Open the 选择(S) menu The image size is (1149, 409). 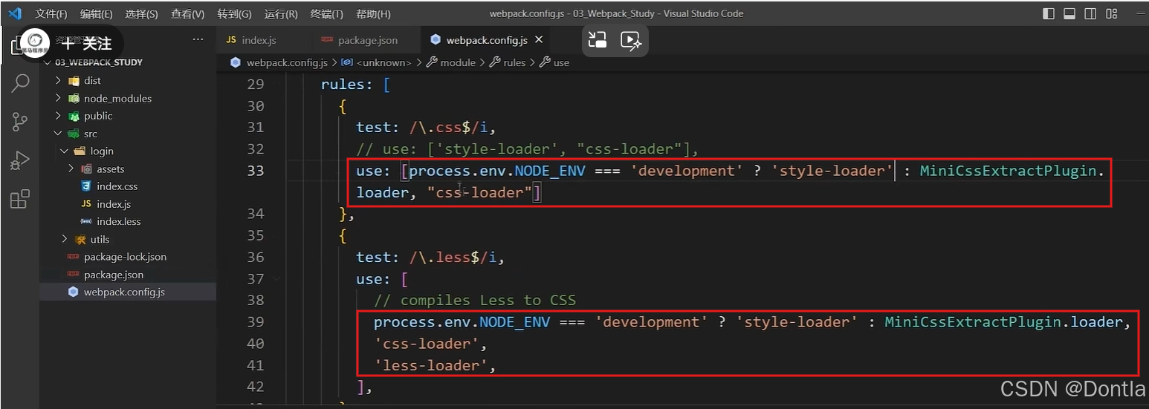point(141,14)
